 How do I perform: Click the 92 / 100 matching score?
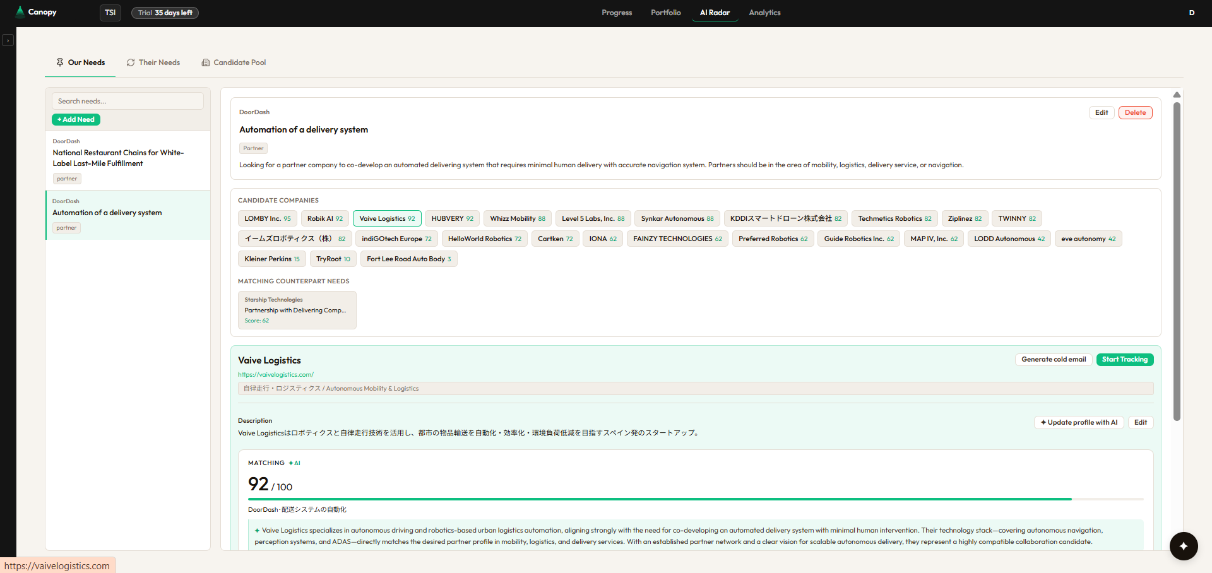pyautogui.click(x=270, y=485)
